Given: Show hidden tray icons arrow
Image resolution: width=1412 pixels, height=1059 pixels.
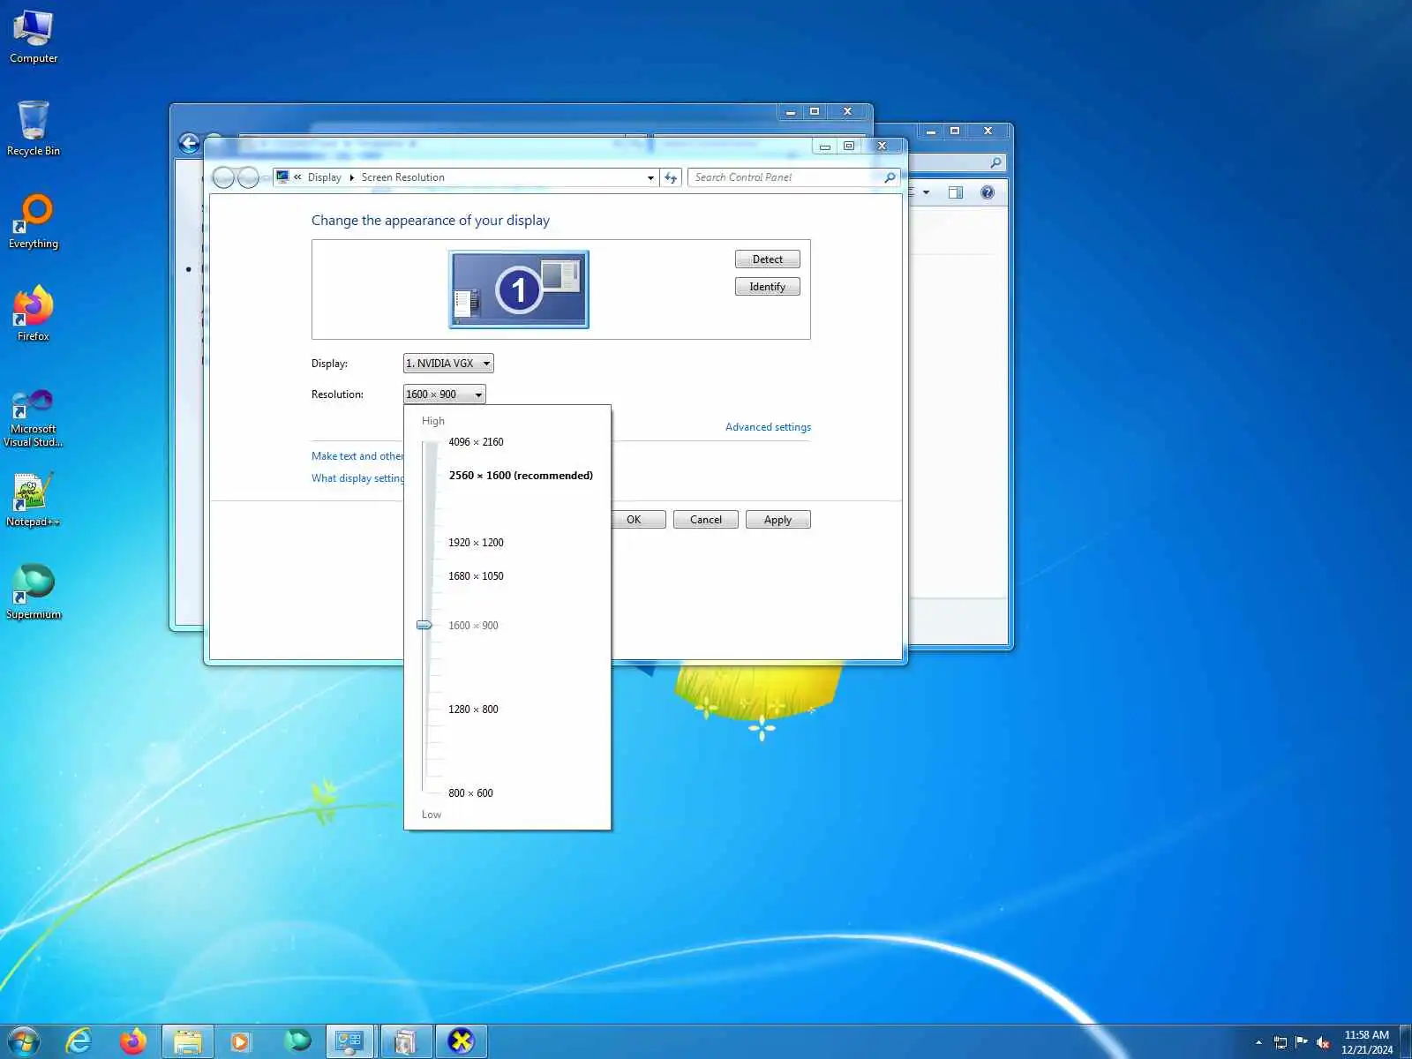Looking at the screenshot, I should pyautogui.click(x=1259, y=1042).
